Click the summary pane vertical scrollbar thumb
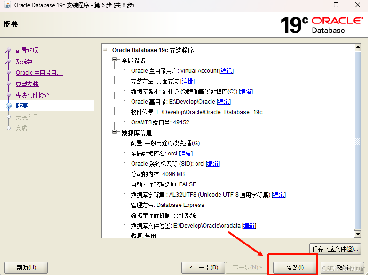This screenshot has width=368, height=275. (358, 140)
